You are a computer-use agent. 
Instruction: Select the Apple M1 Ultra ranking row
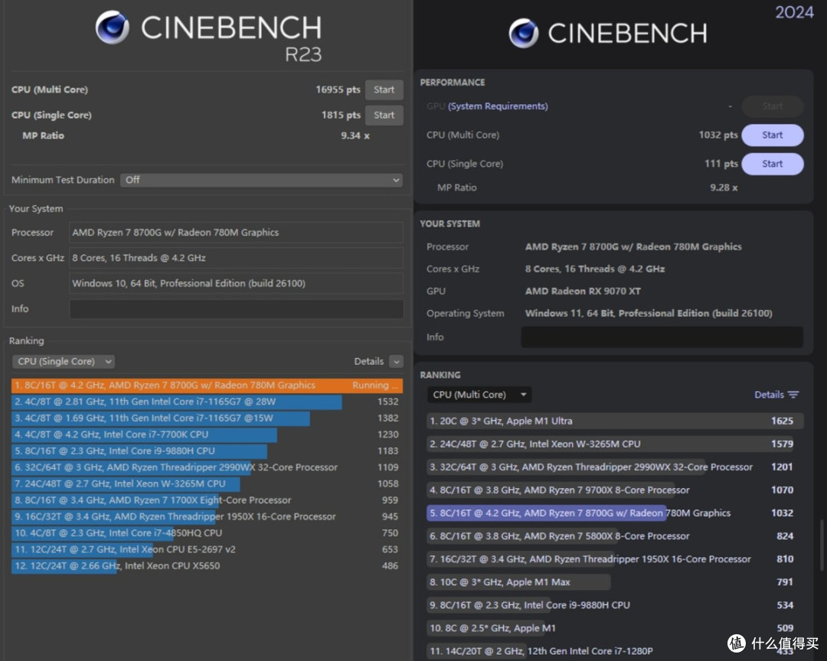(614, 422)
